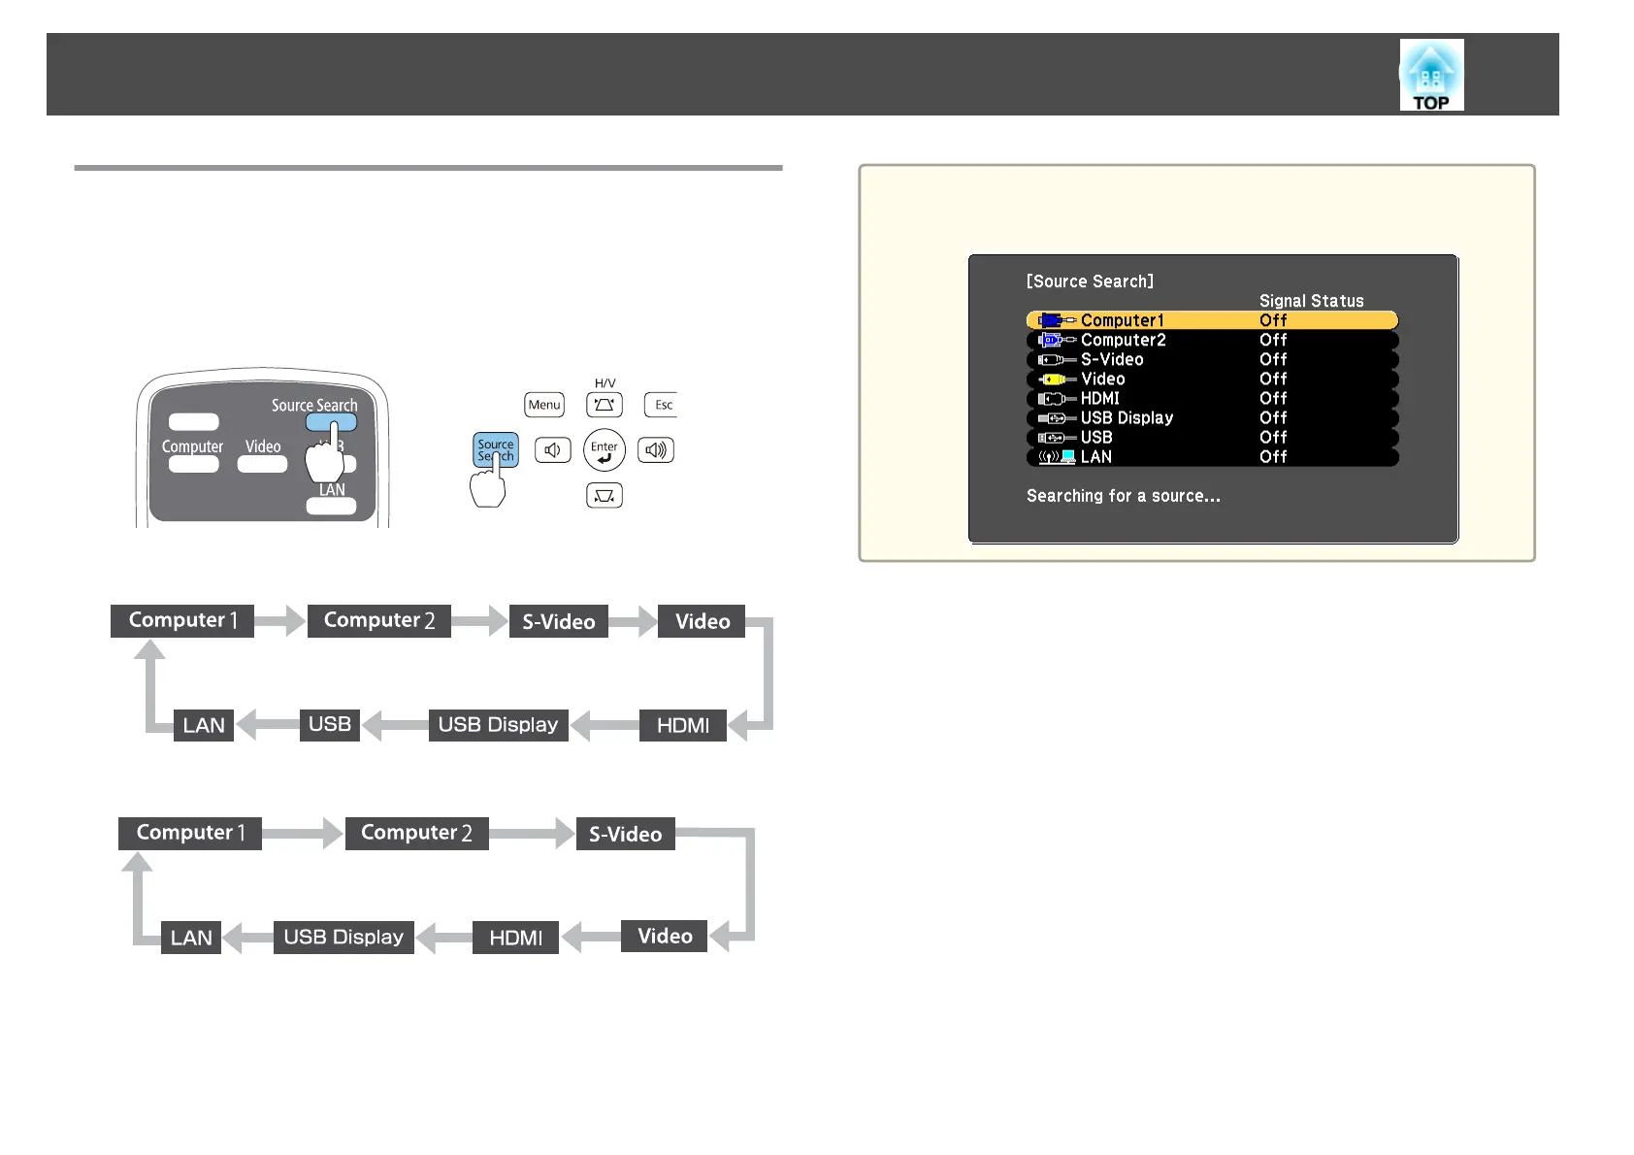Click Off status for LAN row

(1273, 456)
